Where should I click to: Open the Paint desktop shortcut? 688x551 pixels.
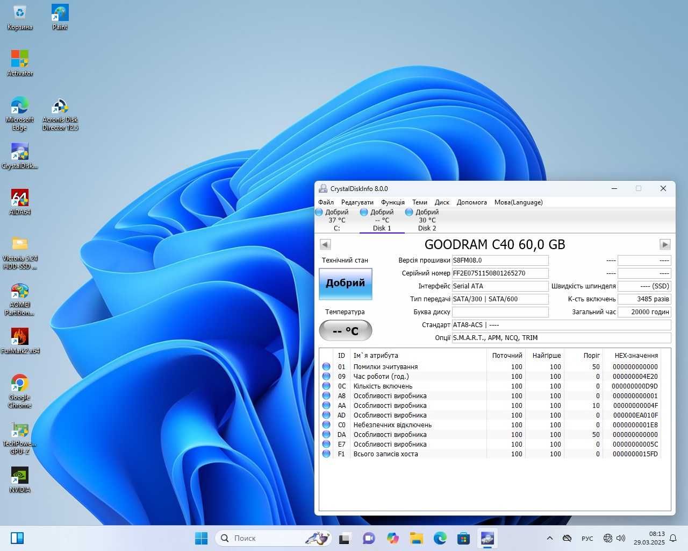[60, 17]
